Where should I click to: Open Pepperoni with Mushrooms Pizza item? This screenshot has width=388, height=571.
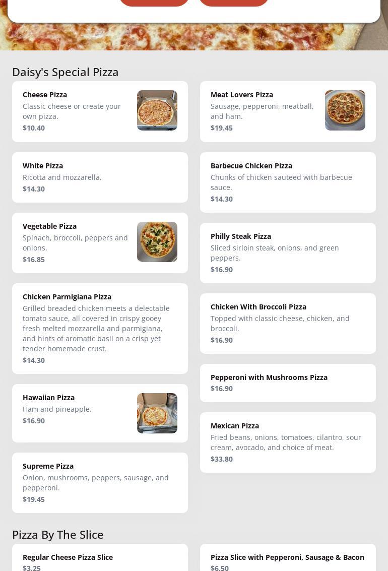[288, 383]
